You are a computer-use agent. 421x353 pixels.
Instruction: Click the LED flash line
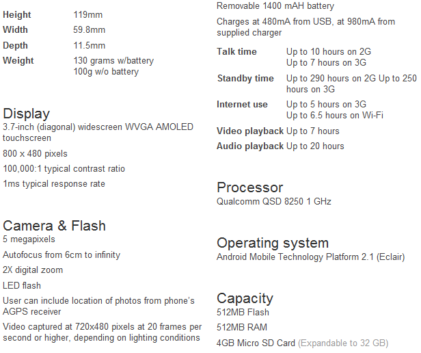[x=22, y=285]
